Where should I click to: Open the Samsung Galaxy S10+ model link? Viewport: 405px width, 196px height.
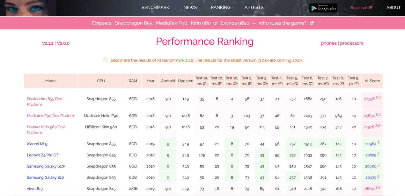(46, 166)
